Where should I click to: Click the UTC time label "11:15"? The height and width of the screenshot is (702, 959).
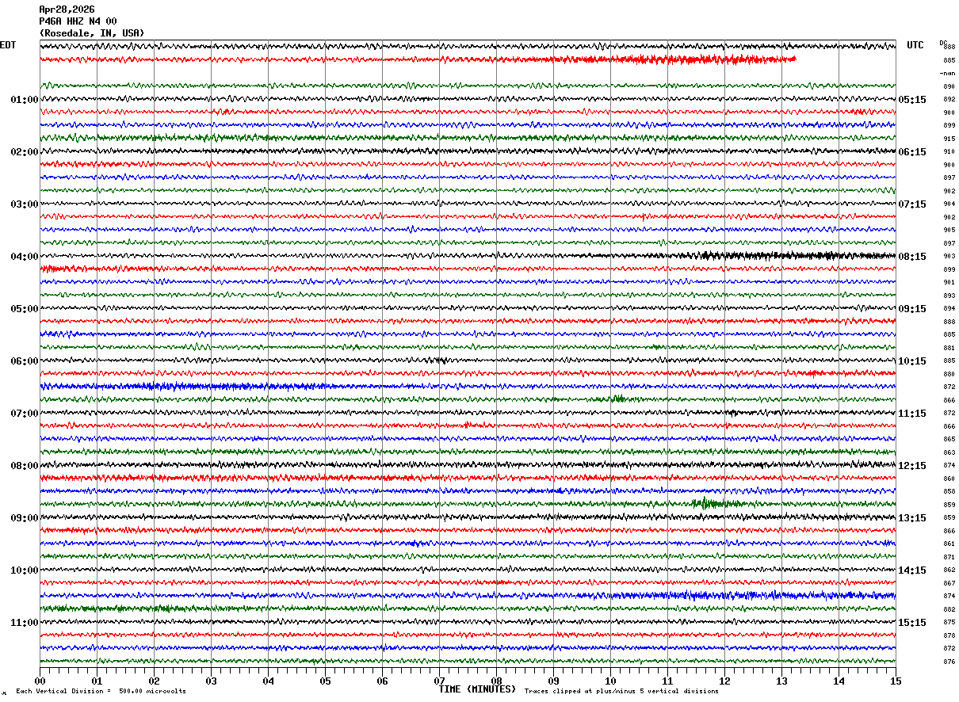(x=912, y=414)
